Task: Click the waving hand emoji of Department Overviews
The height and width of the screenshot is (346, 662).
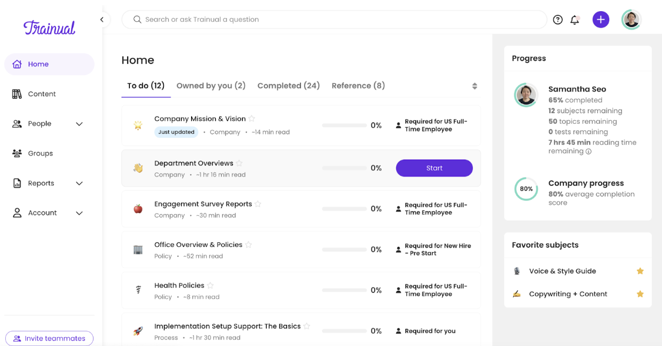Action: [138, 168]
